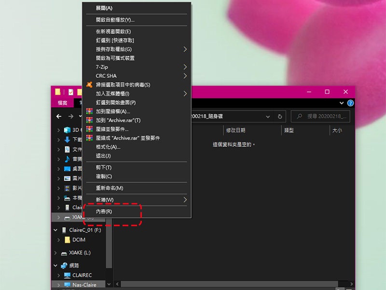Collapse the ClaireC_01 (F:) tree node
Viewport: 386px width, 290px height.
point(55,230)
